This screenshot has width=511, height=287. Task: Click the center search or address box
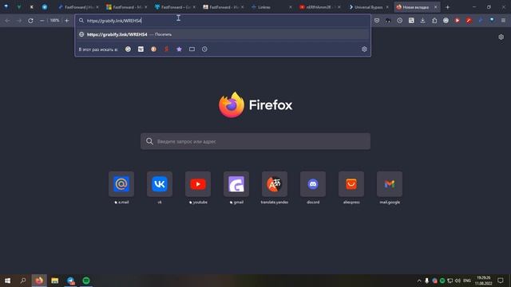(x=255, y=141)
